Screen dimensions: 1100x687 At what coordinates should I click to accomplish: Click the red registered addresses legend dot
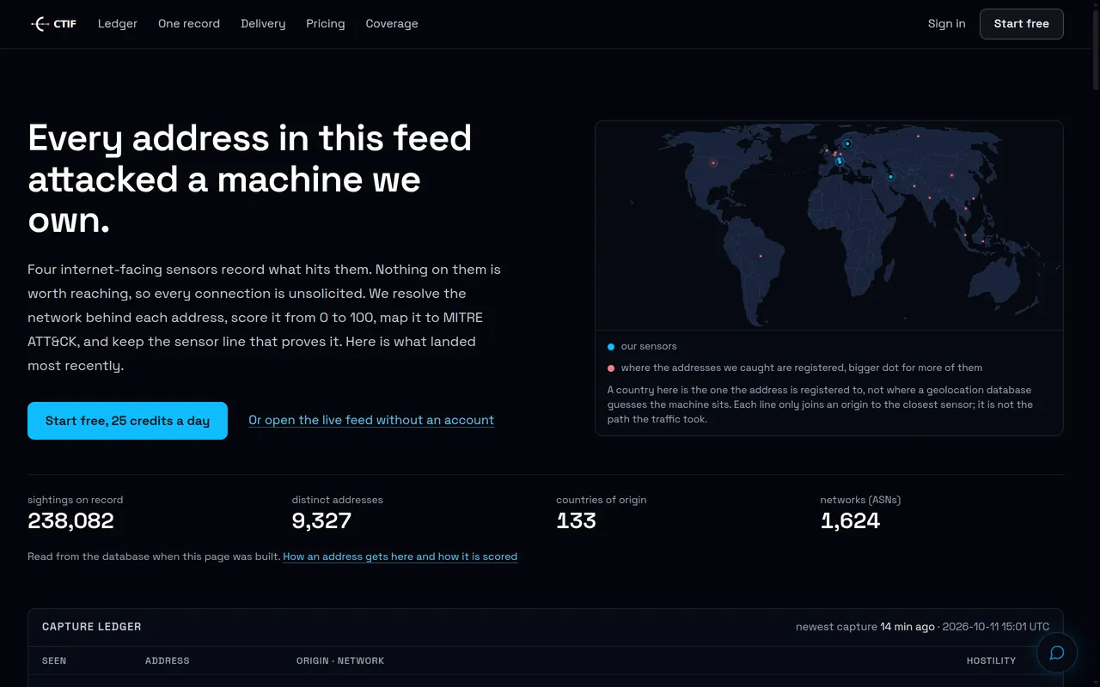[x=611, y=368]
